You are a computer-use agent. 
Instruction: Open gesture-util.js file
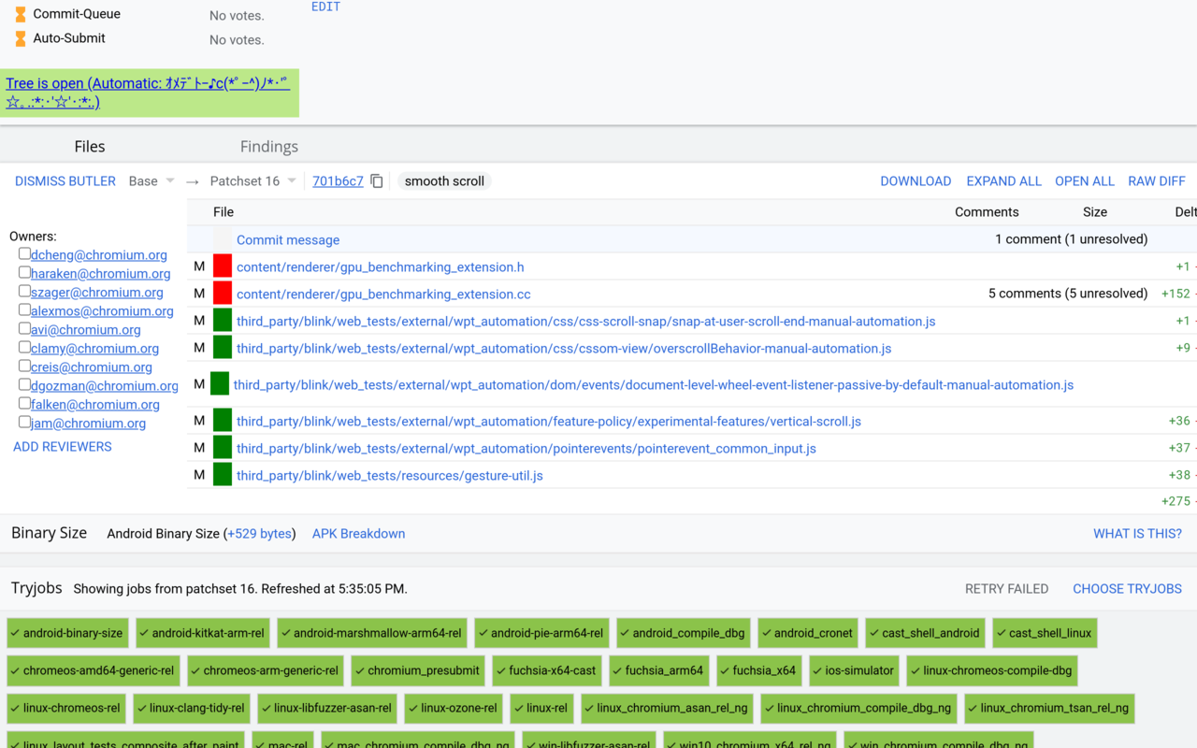(x=390, y=476)
